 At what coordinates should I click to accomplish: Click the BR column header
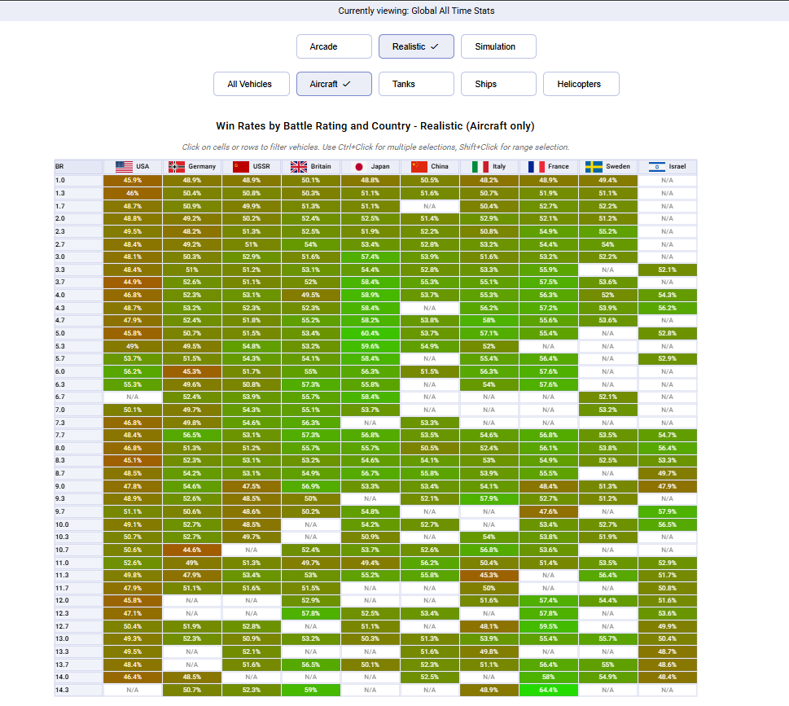78,166
